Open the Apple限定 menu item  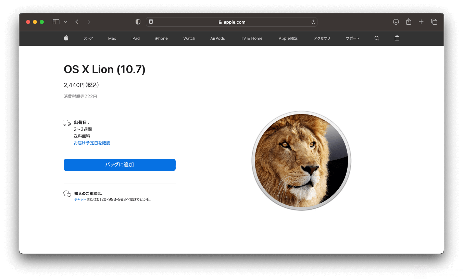[288, 38]
